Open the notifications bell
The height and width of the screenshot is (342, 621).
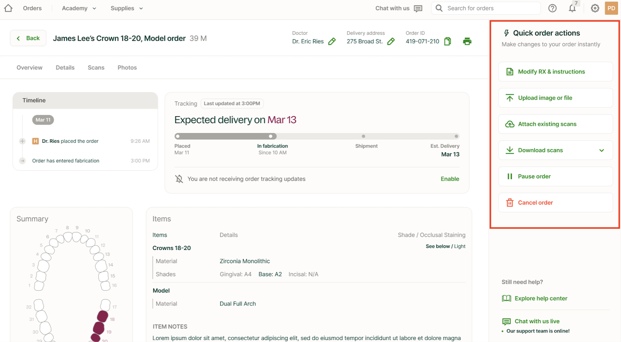pyautogui.click(x=572, y=8)
